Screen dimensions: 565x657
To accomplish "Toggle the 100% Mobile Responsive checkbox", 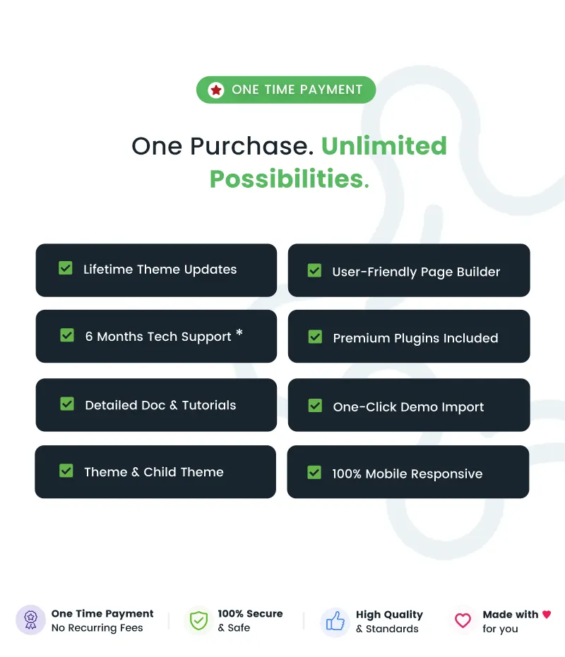I will pos(314,473).
